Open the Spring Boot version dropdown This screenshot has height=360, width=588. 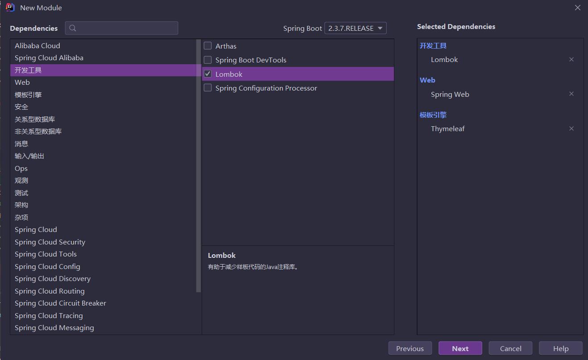(355, 28)
